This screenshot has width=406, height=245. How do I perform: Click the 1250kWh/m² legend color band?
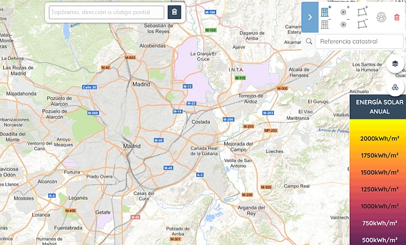click(x=377, y=189)
